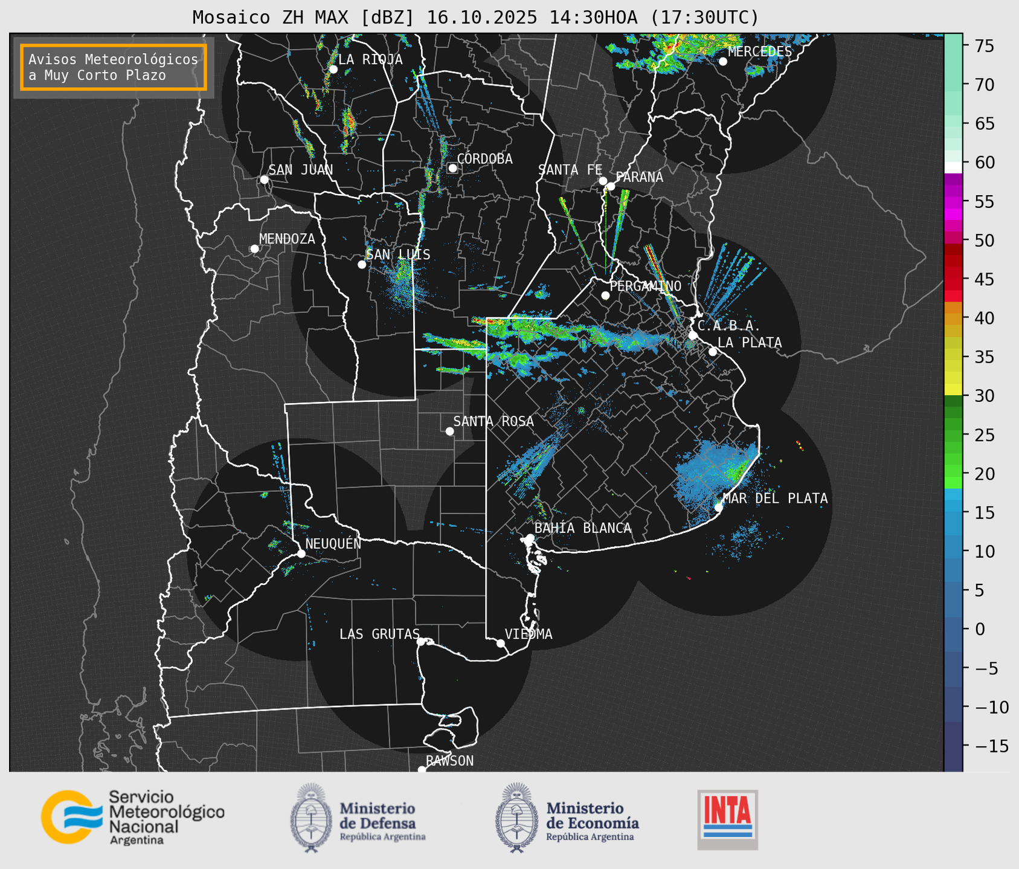The height and width of the screenshot is (869, 1019).
Task: Pick the green 25 dBZ color on scale
Action: (x=953, y=435)
